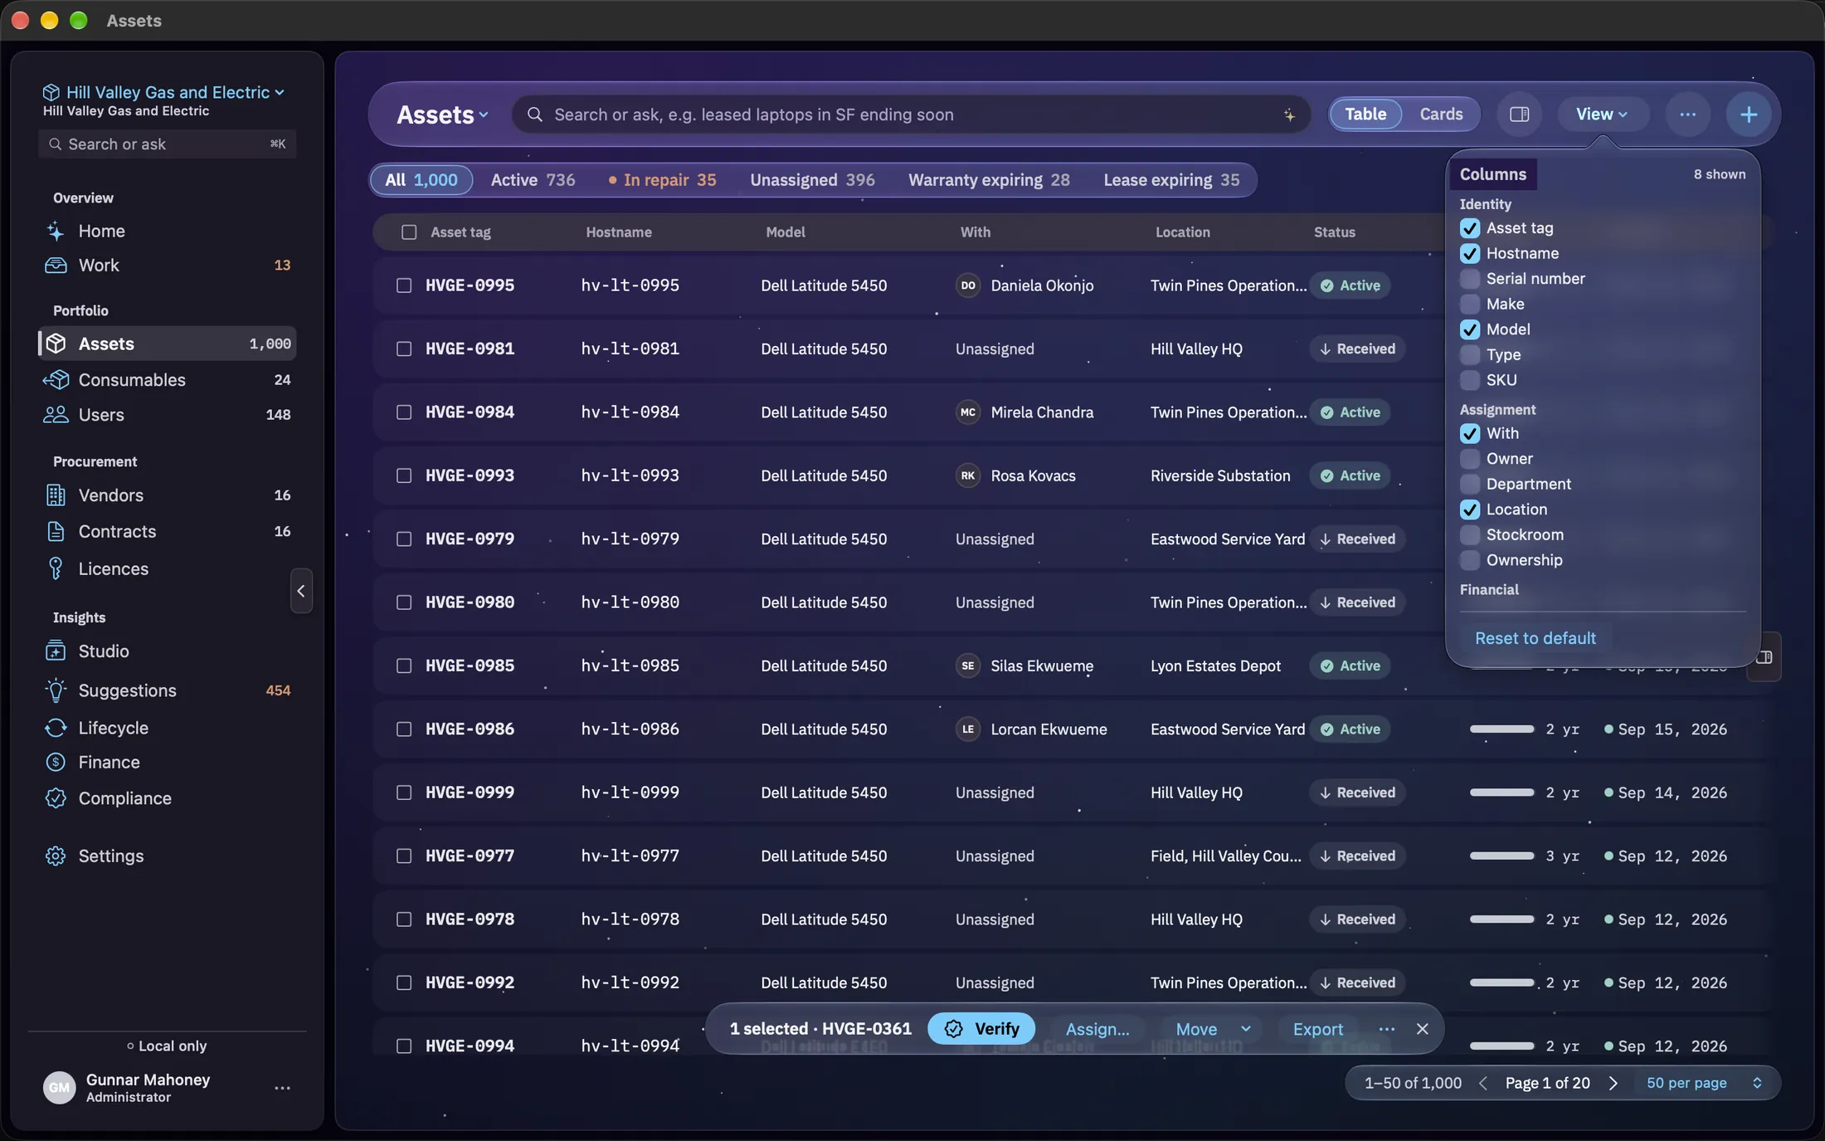Click the AI sparkle in search bar
Screen dimensions: 1825x1141
pyautogui.click(x=1289, y=115)
